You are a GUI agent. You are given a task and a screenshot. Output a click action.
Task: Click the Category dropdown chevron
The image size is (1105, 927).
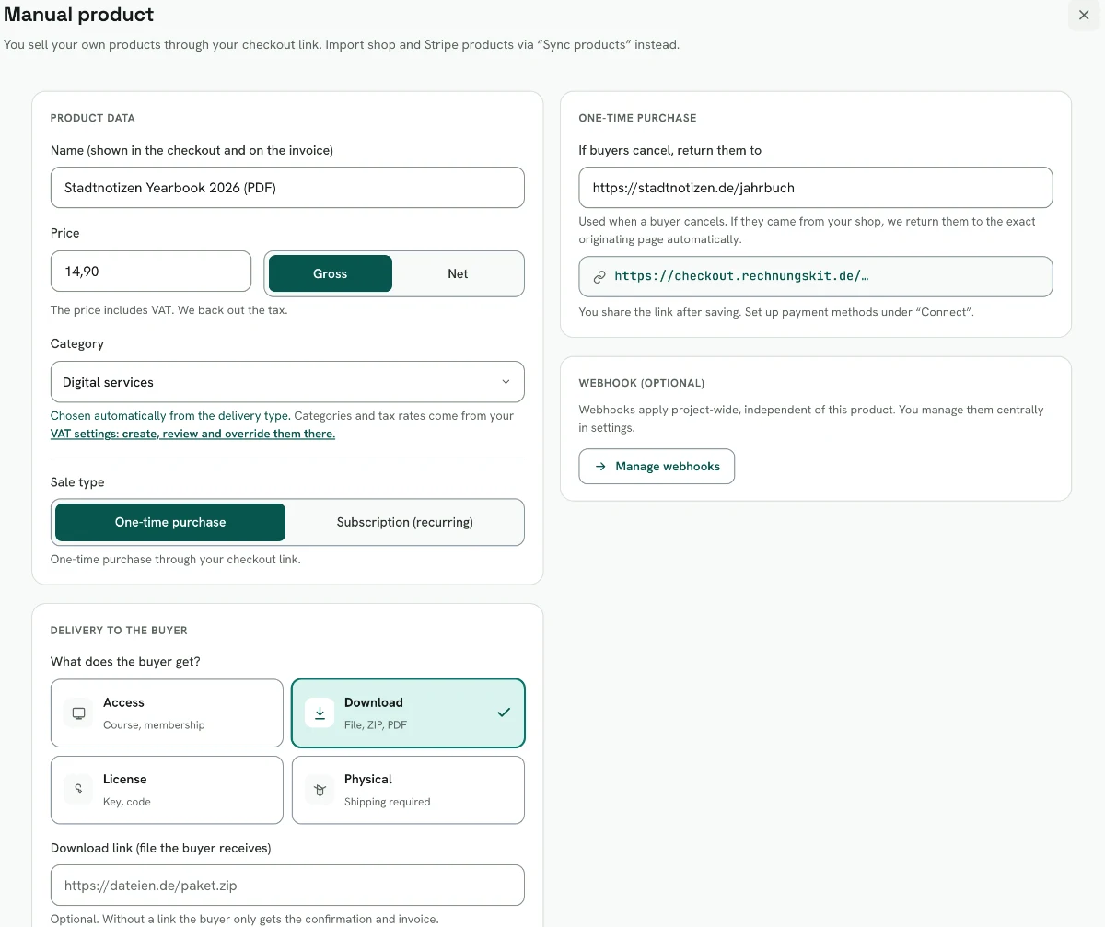pos(506,381)
